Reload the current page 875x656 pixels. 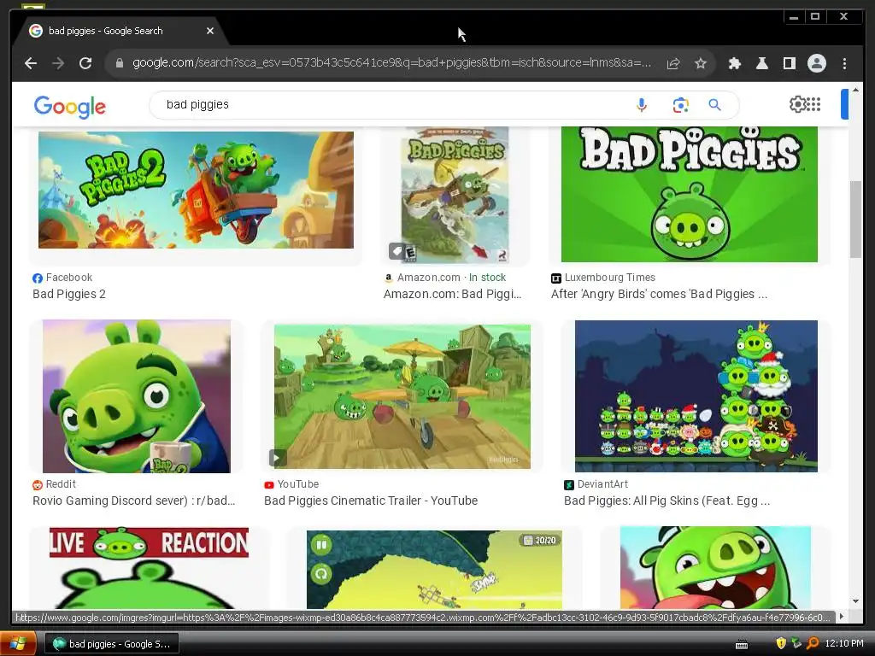point(85,63)
